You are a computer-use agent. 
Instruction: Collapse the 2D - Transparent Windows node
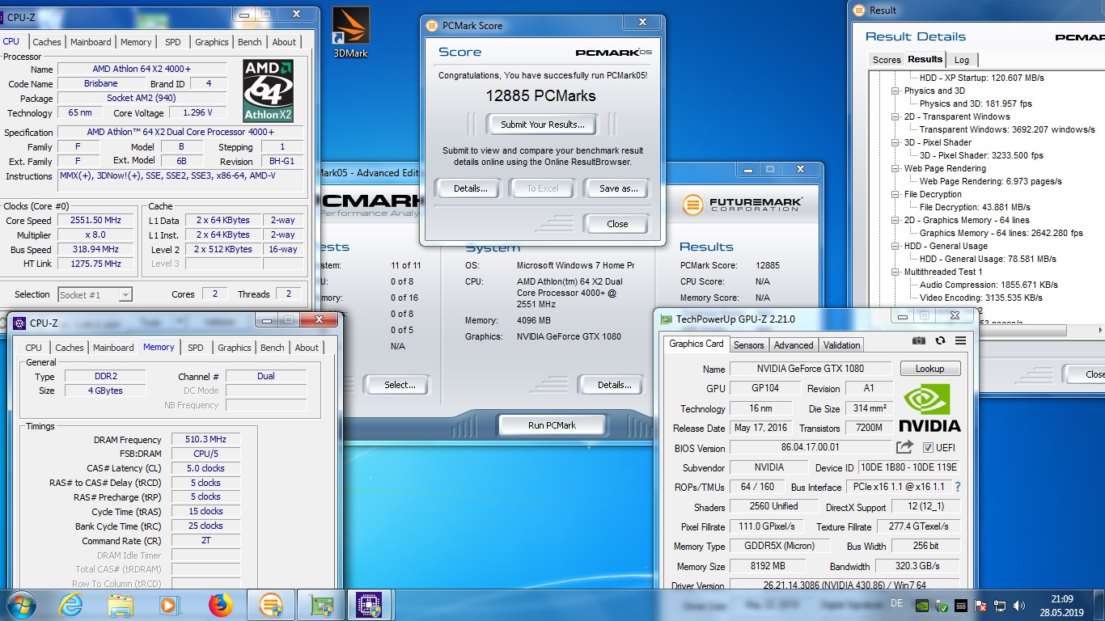(x=895, y=116)
